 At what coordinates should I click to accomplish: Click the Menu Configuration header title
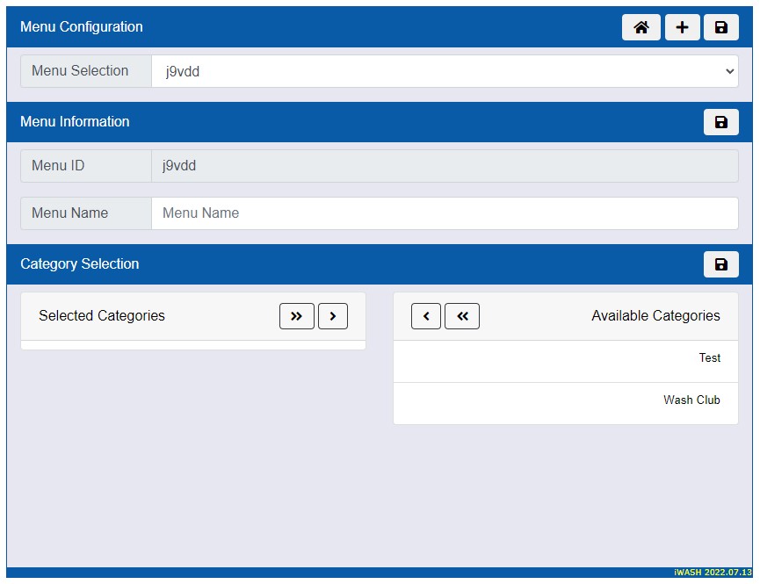coord(82,27)
